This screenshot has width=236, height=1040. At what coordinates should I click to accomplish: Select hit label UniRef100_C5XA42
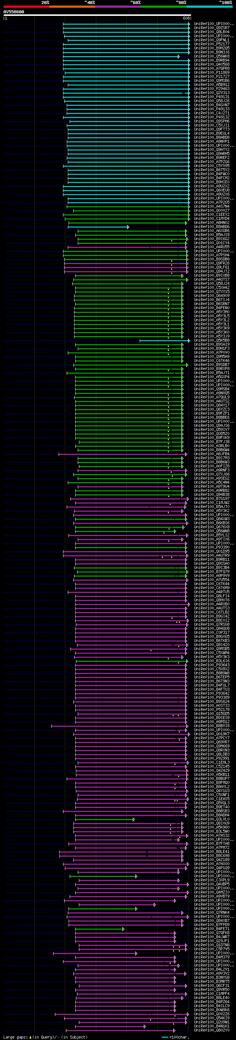(212, 288)
